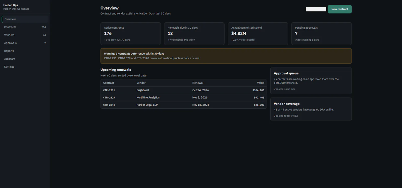
Task: Click renewal date Oct 14, 2026
Action: coord(200,90)
